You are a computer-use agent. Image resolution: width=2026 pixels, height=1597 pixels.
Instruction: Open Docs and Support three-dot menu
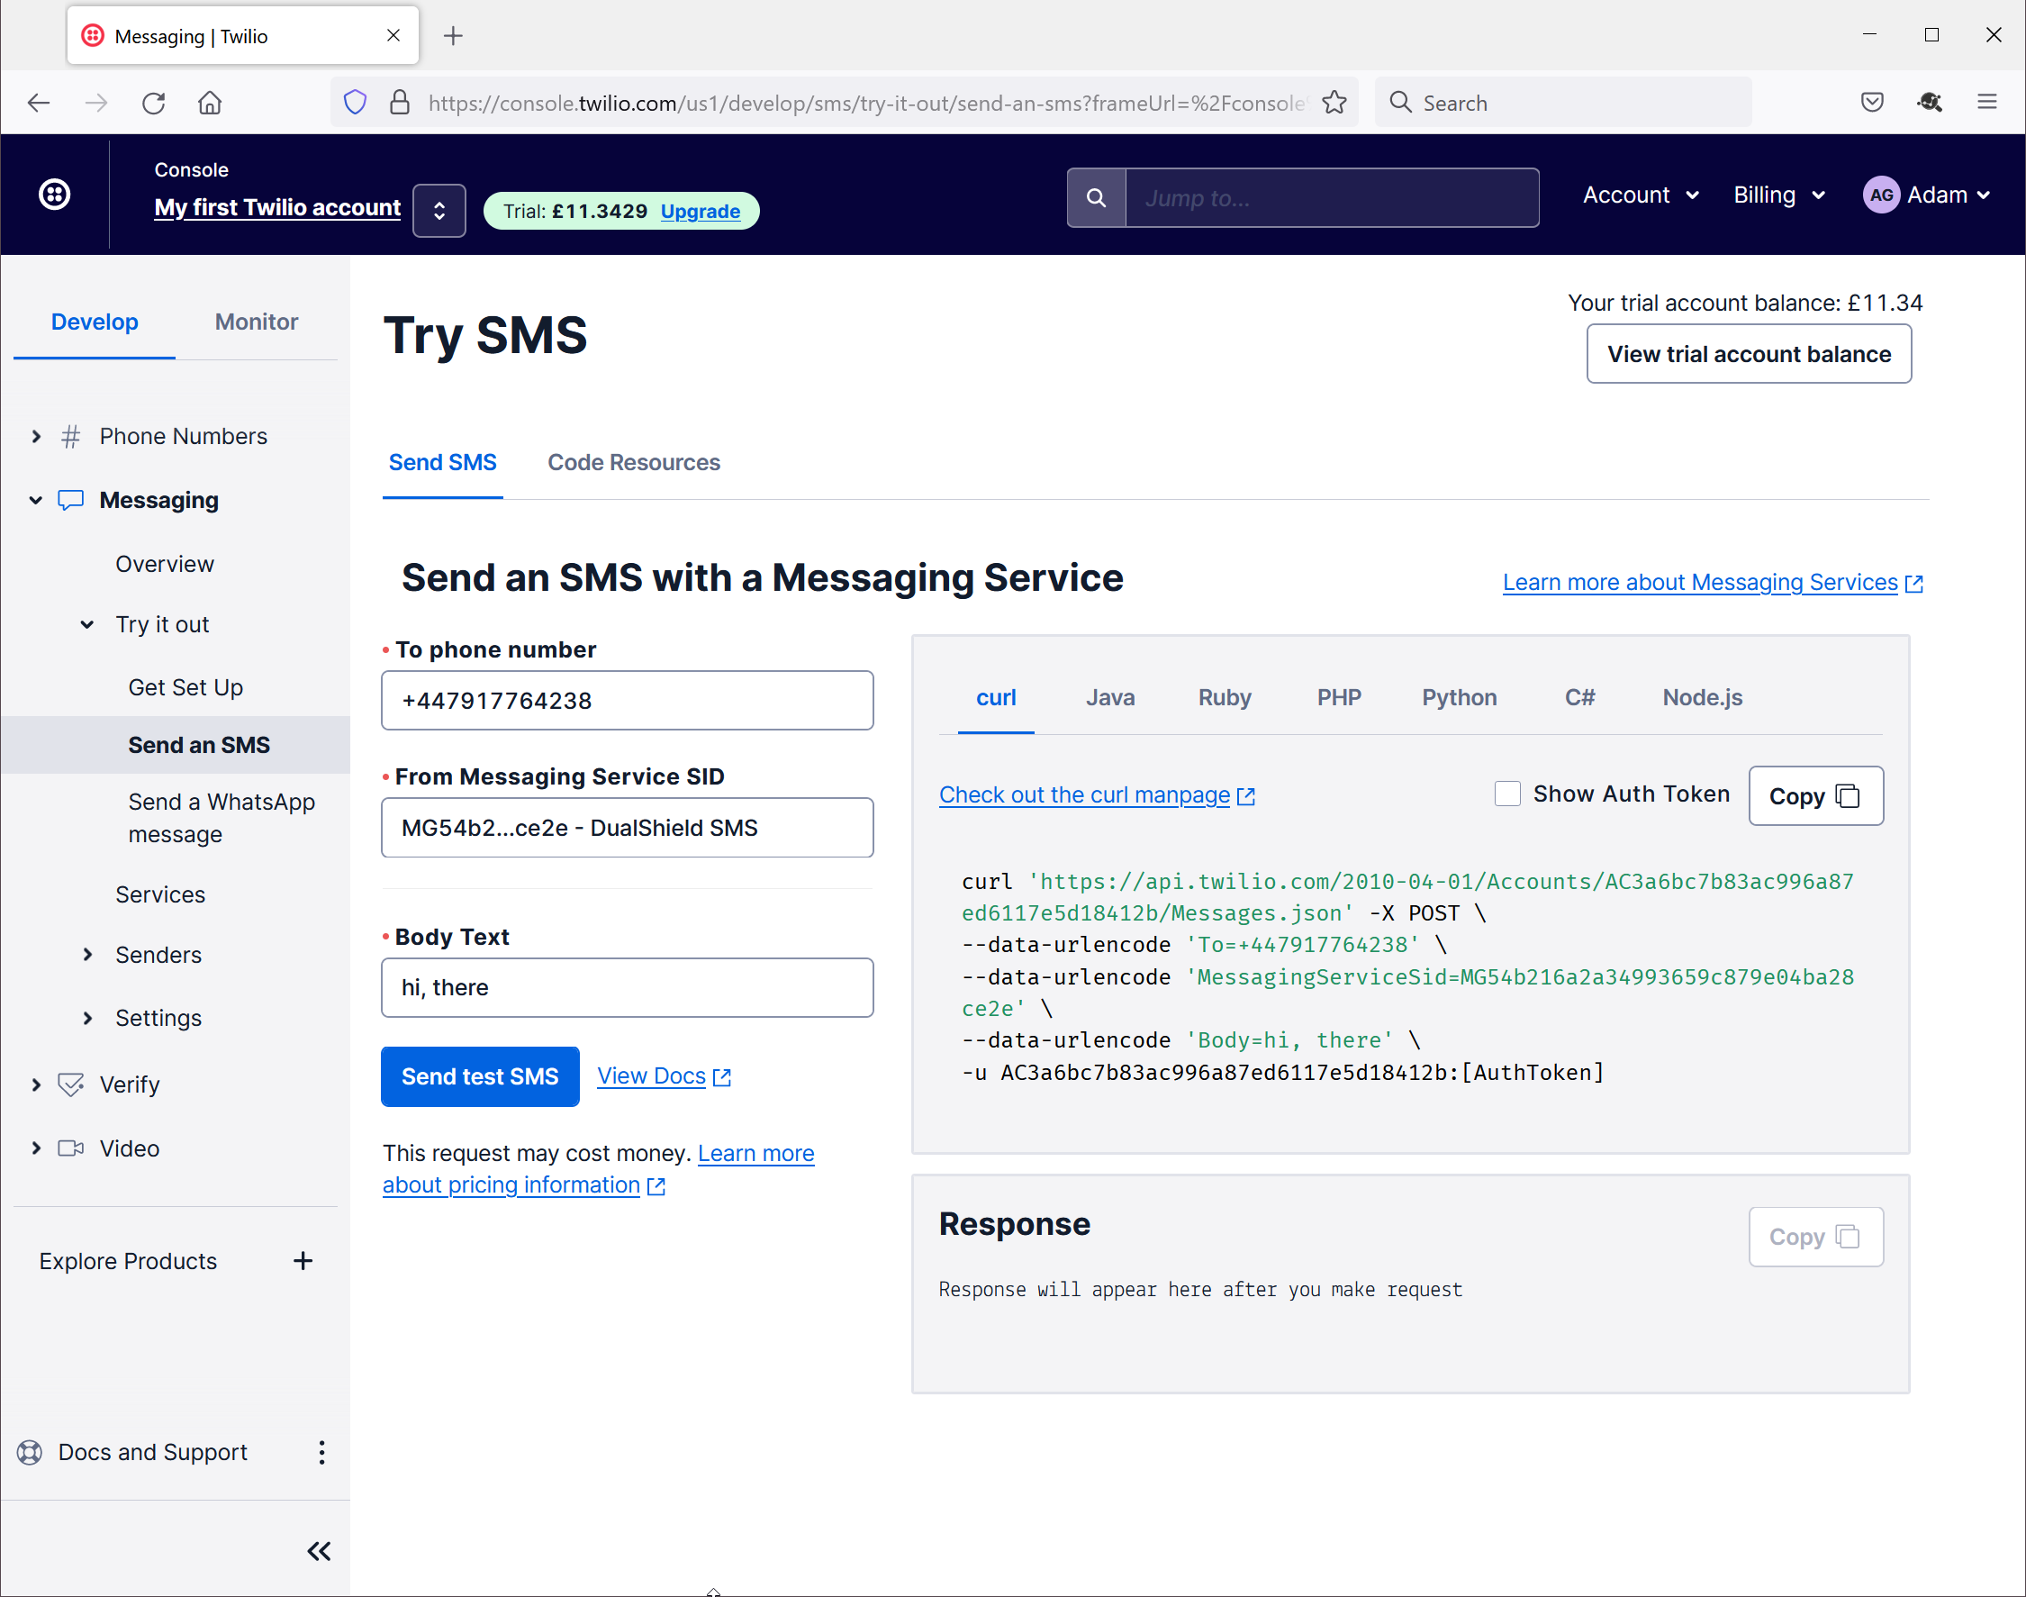(321, 1452)
